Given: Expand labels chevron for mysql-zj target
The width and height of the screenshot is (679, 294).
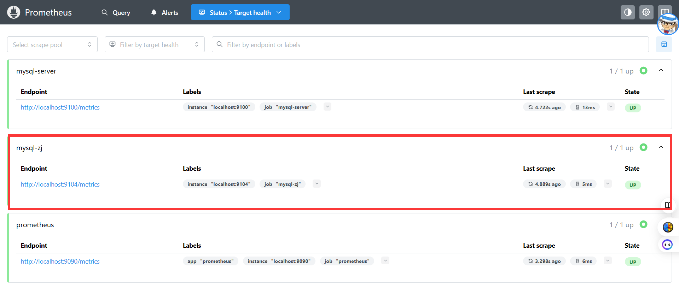Looking at the screenshot, I should tap(317, 183).
